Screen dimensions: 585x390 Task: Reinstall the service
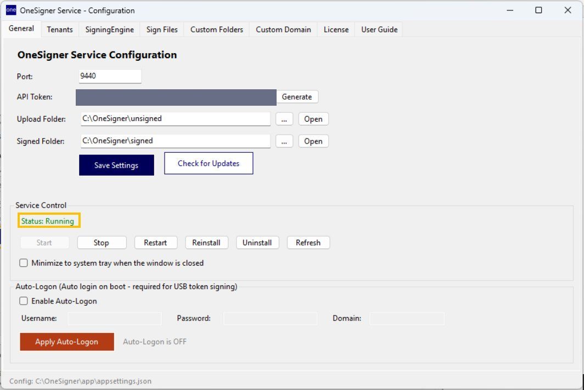click(206, 243)
